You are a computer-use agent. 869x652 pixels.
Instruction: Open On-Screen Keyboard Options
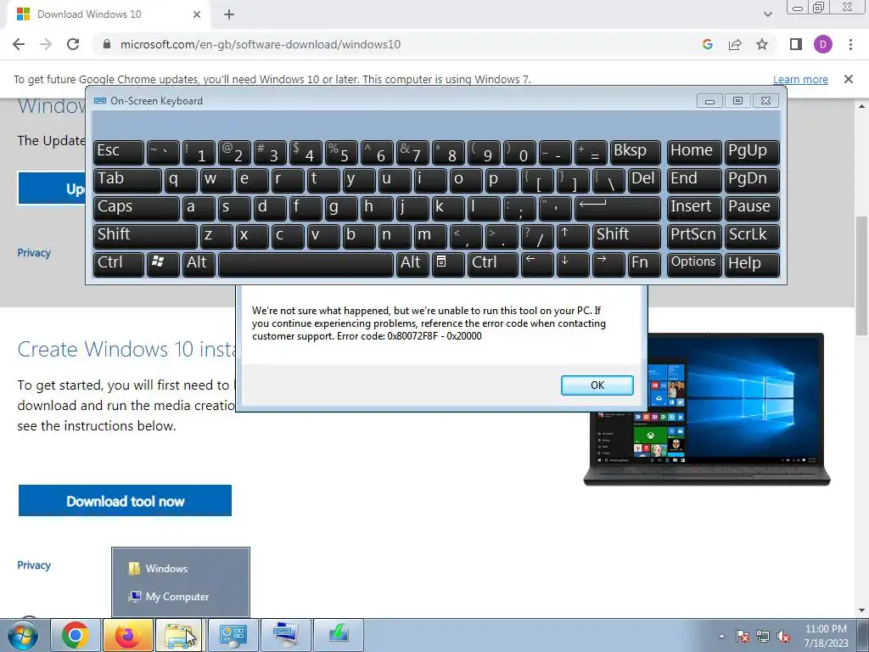click(x=694, y=264)
